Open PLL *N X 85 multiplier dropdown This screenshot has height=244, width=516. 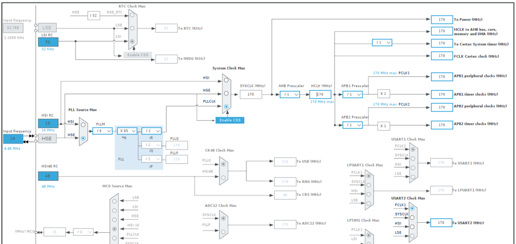(x=127, y=131)
